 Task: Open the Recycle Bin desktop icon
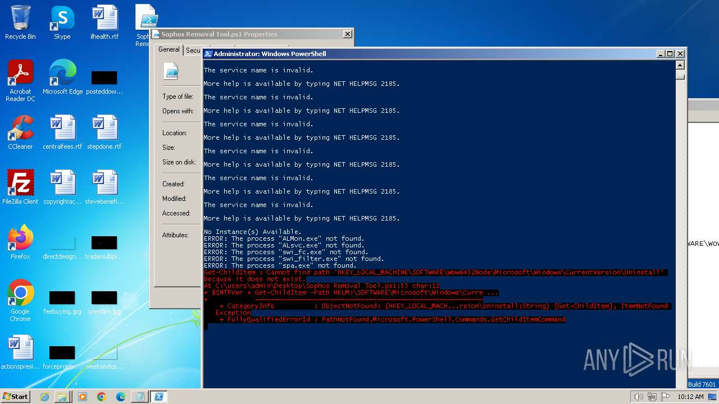pyautogui.click(x=20, y=22)
